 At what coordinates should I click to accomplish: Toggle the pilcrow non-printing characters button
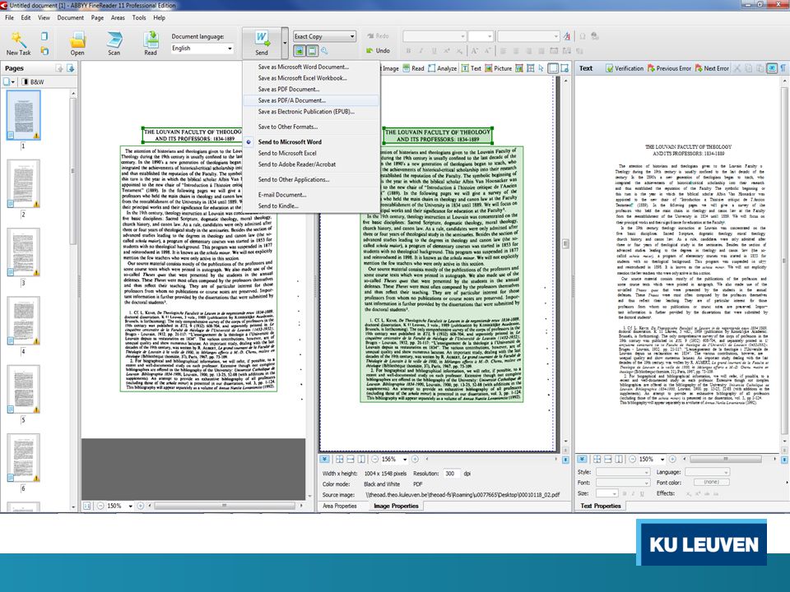tap(783, 68)
